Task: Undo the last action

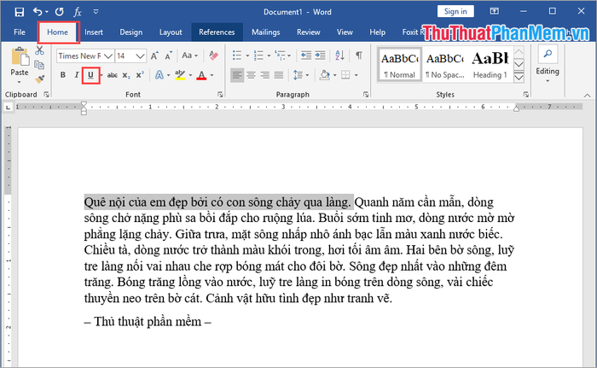Action: [x=38, y=12]
